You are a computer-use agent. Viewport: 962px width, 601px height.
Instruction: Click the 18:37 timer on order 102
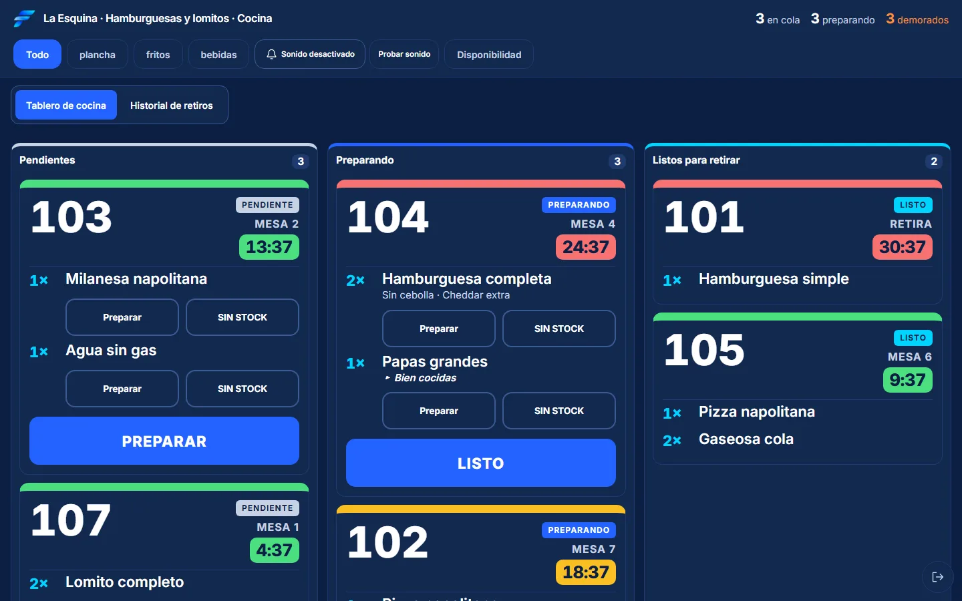[586, 572]
